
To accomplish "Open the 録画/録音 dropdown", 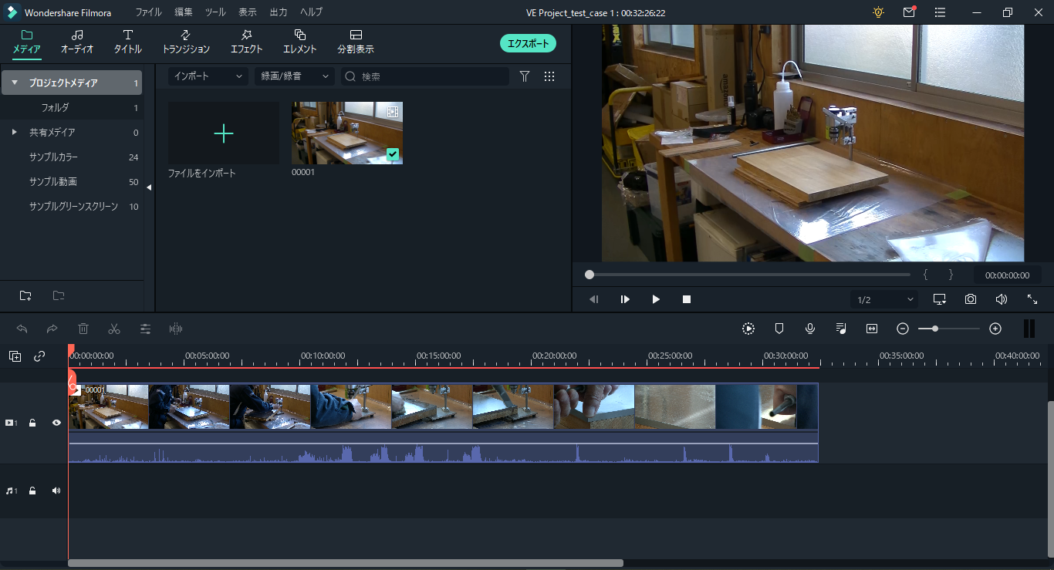I will pos(294,76).
